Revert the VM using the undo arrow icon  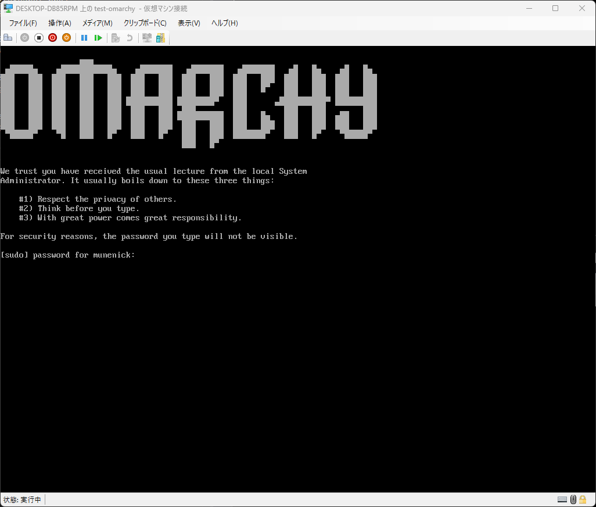pos(130,38)
